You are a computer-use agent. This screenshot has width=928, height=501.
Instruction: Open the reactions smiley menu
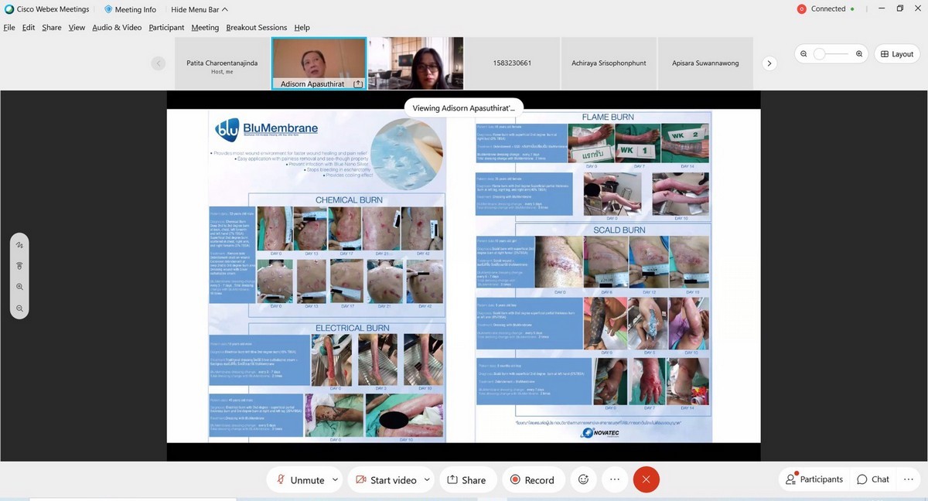(583, 479)
